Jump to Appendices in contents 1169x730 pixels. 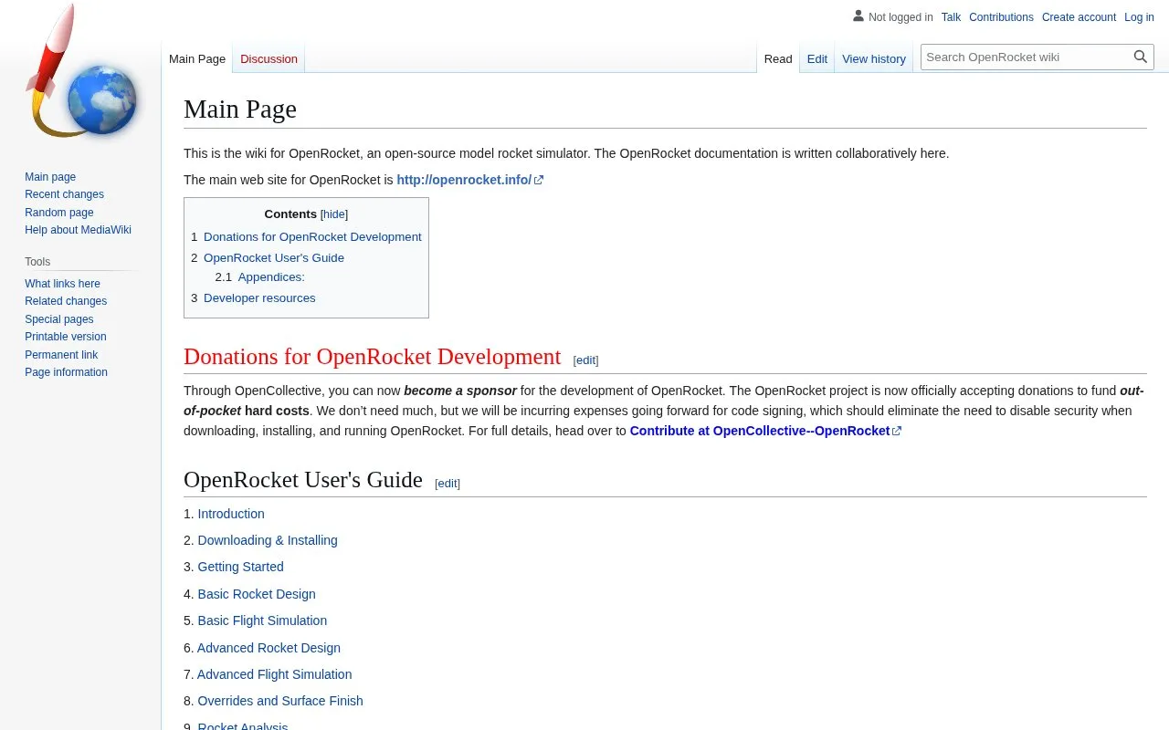(271, 276)
